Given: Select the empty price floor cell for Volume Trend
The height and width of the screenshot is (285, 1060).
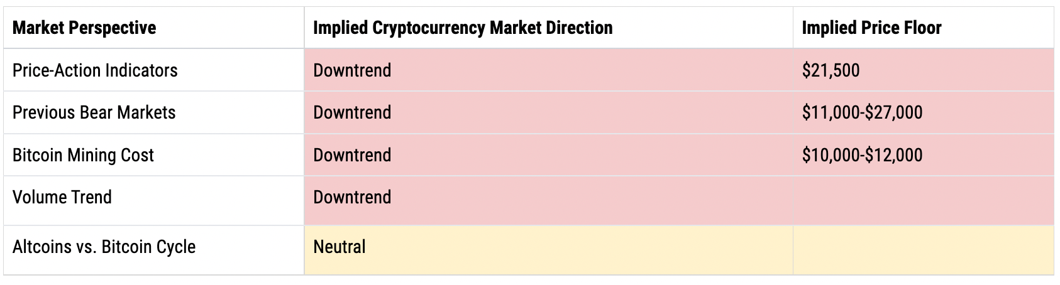Looking at the screenshot, I should tap(924, 200).
